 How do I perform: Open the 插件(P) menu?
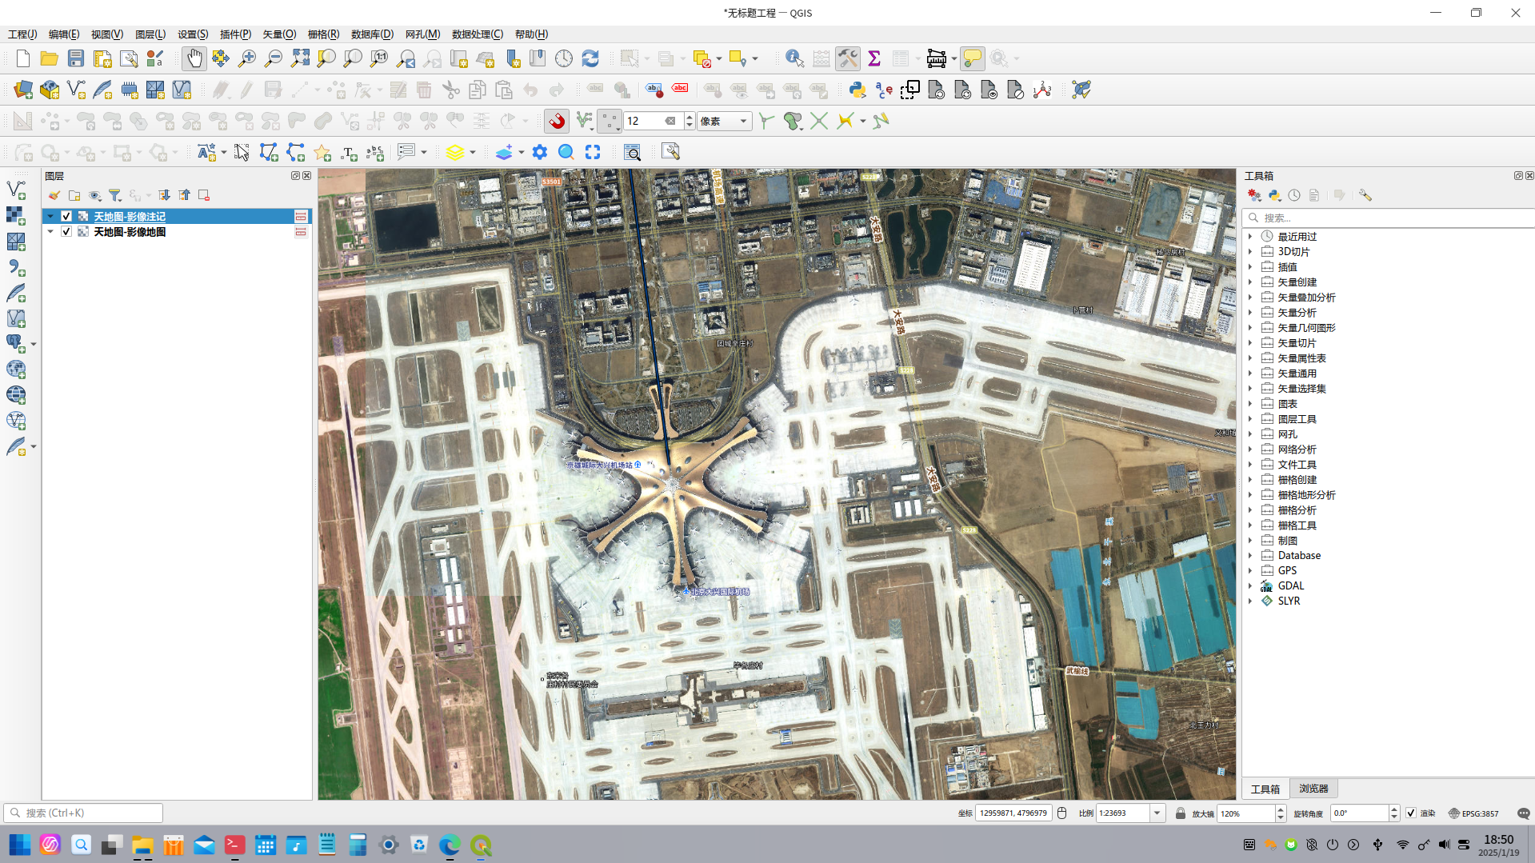[235, 34]
